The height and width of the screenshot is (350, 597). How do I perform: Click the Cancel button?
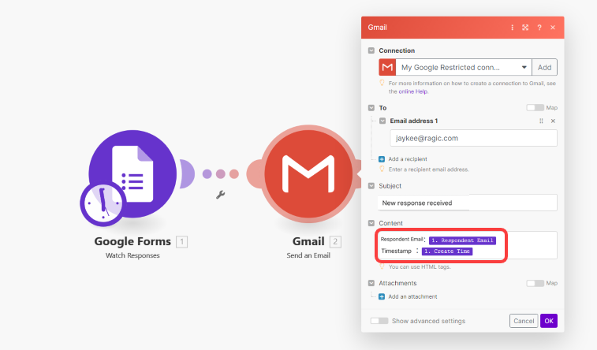pyautogui.click(x=524, y=321)
